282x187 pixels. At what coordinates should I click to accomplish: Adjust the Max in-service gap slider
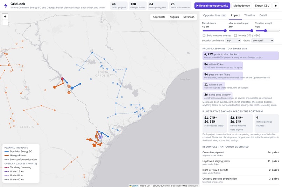pyautogui.click(x=241, y=31)
